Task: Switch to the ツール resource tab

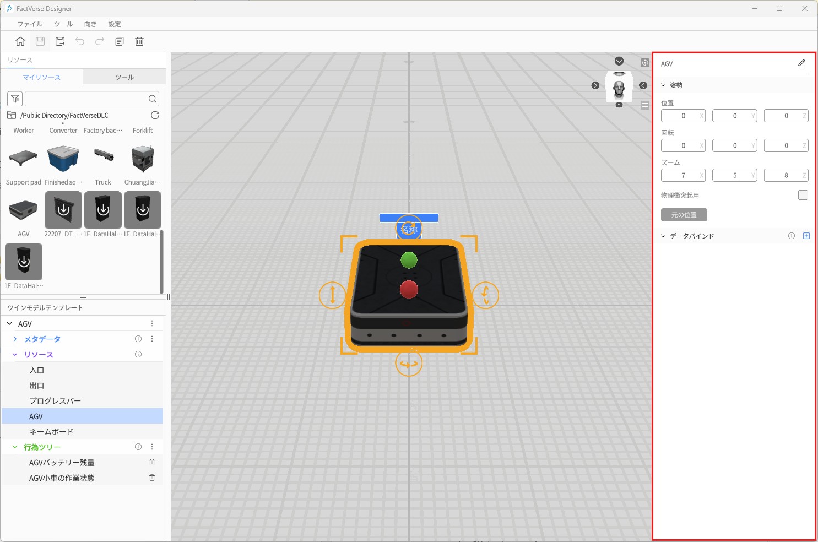Action: (x=124, y=77)
